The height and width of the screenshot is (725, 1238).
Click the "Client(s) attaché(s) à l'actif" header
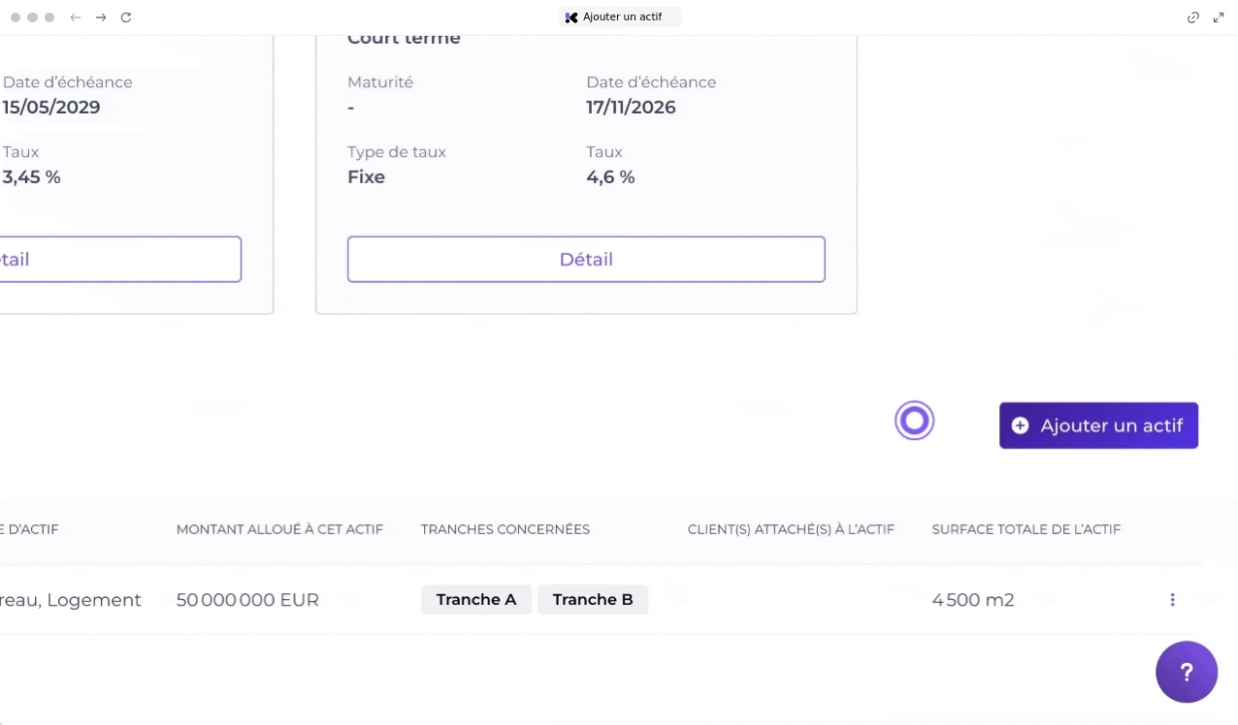pyautogui.click(x=791, y=529)
